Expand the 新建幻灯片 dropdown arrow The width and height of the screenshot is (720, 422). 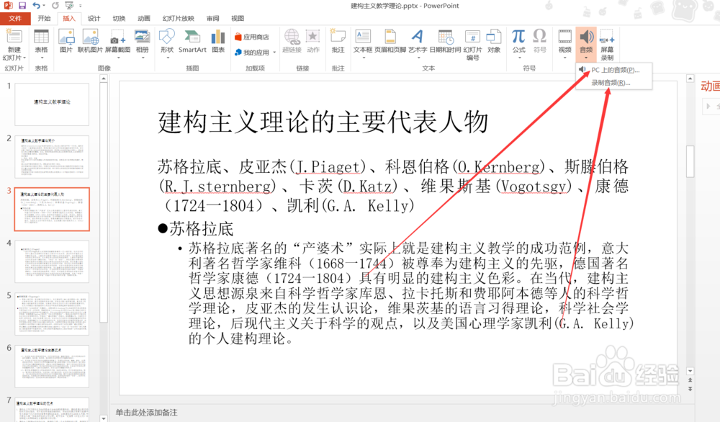[24, 58]
